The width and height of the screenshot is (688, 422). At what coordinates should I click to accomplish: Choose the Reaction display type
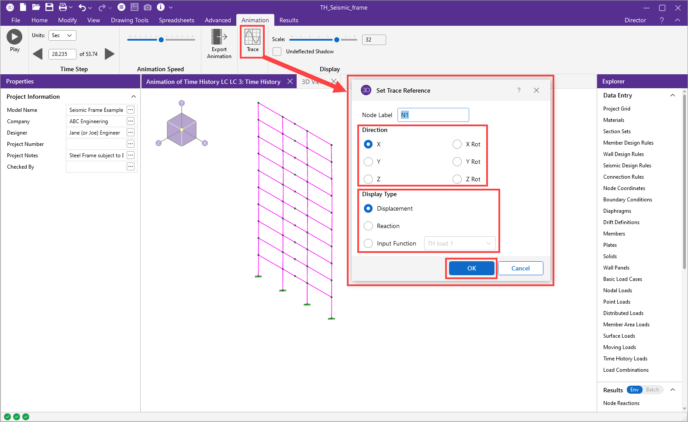pos(368,226)
